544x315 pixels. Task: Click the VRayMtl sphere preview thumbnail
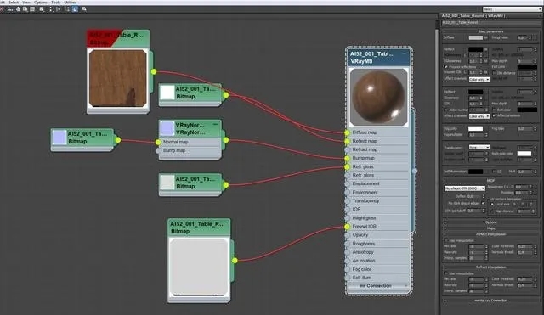(x=378, y=97)
